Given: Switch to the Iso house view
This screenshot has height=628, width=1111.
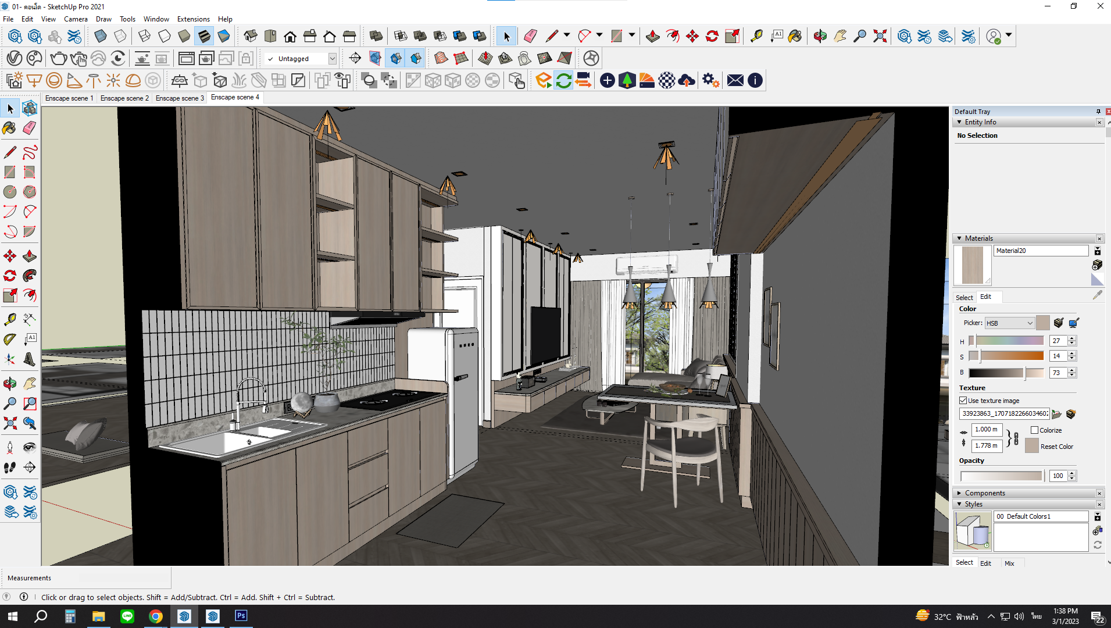Looking at the screenshot, I should [x=251, y=36].
